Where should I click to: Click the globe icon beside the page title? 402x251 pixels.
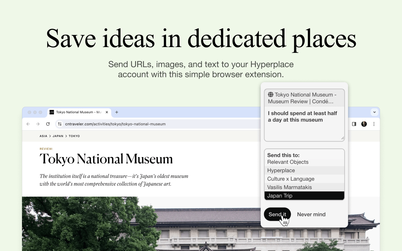[x=271, y=94]
